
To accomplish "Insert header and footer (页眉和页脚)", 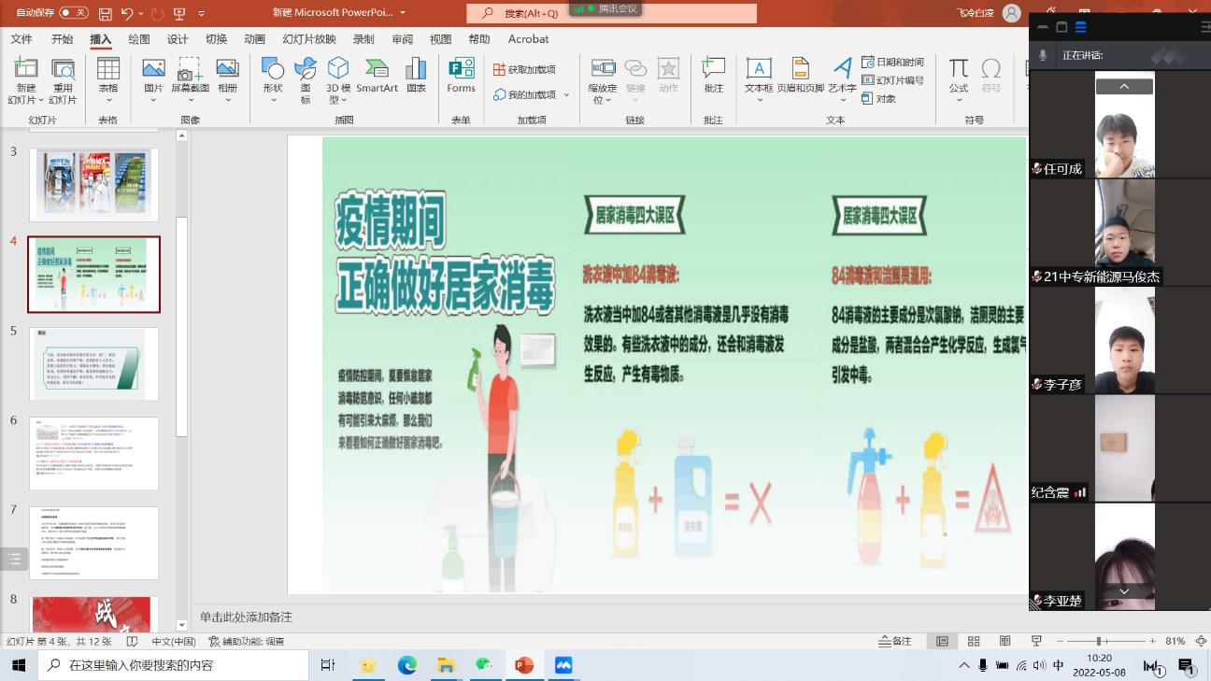I will coord(800,76).
